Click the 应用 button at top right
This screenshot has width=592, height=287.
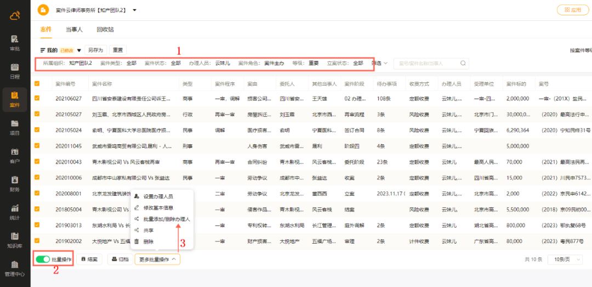click(572, 10)
